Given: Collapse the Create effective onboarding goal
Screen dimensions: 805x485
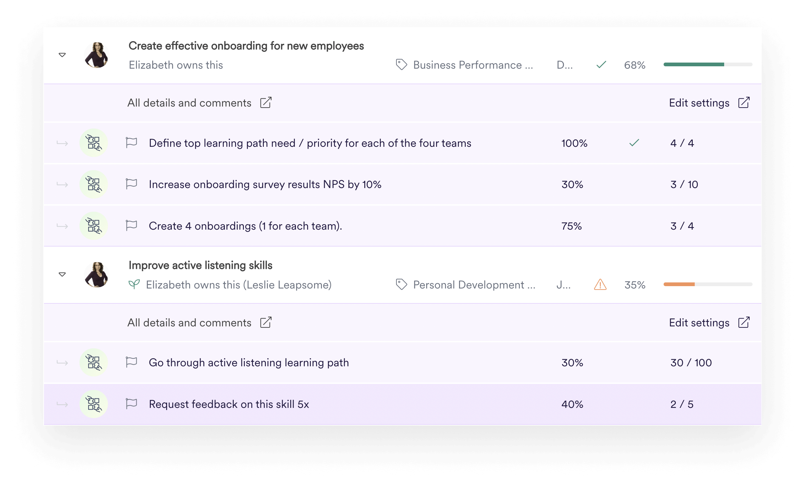Looking at the screenshot, I should coord(62,55).
